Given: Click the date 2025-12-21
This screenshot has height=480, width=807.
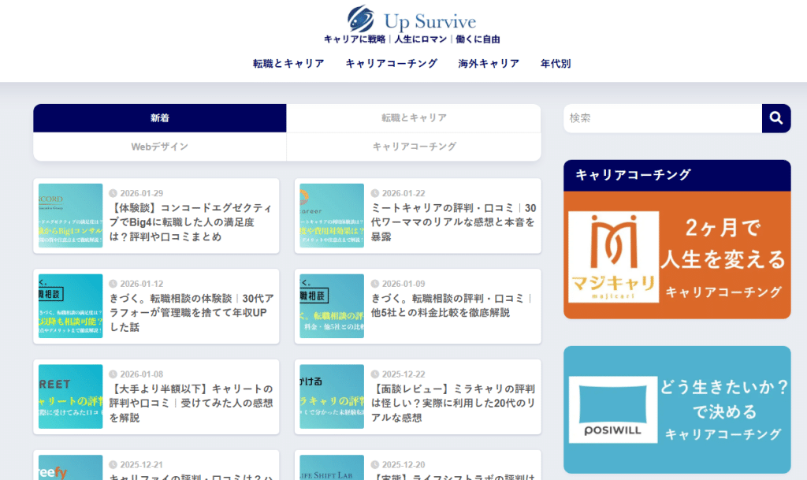Looking at the screenshot, I should click(x=142, y=465).
